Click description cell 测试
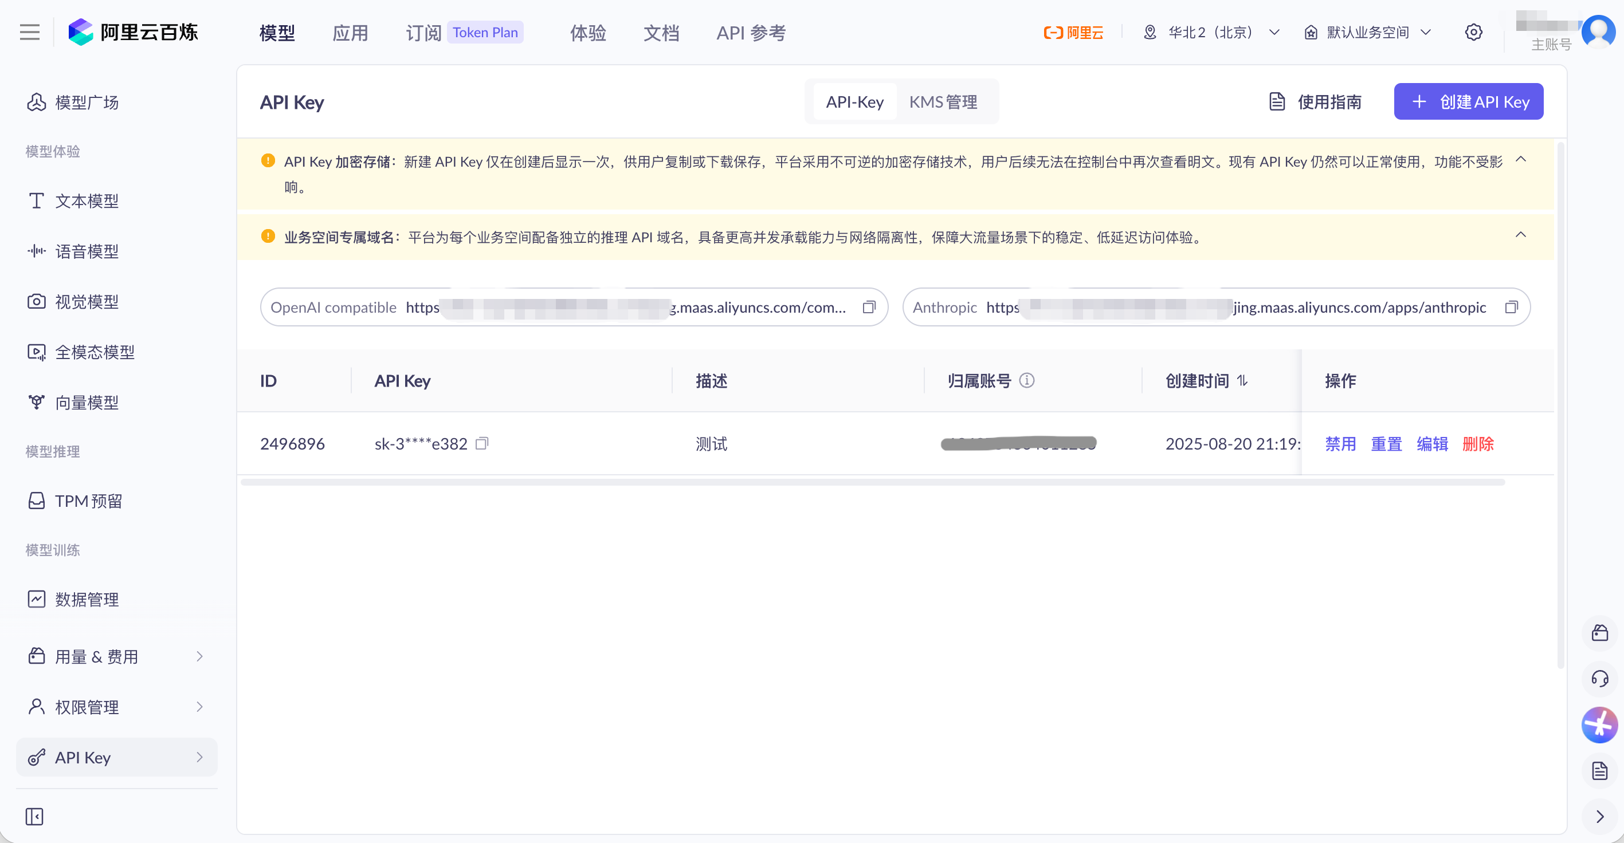 [712, 444]
